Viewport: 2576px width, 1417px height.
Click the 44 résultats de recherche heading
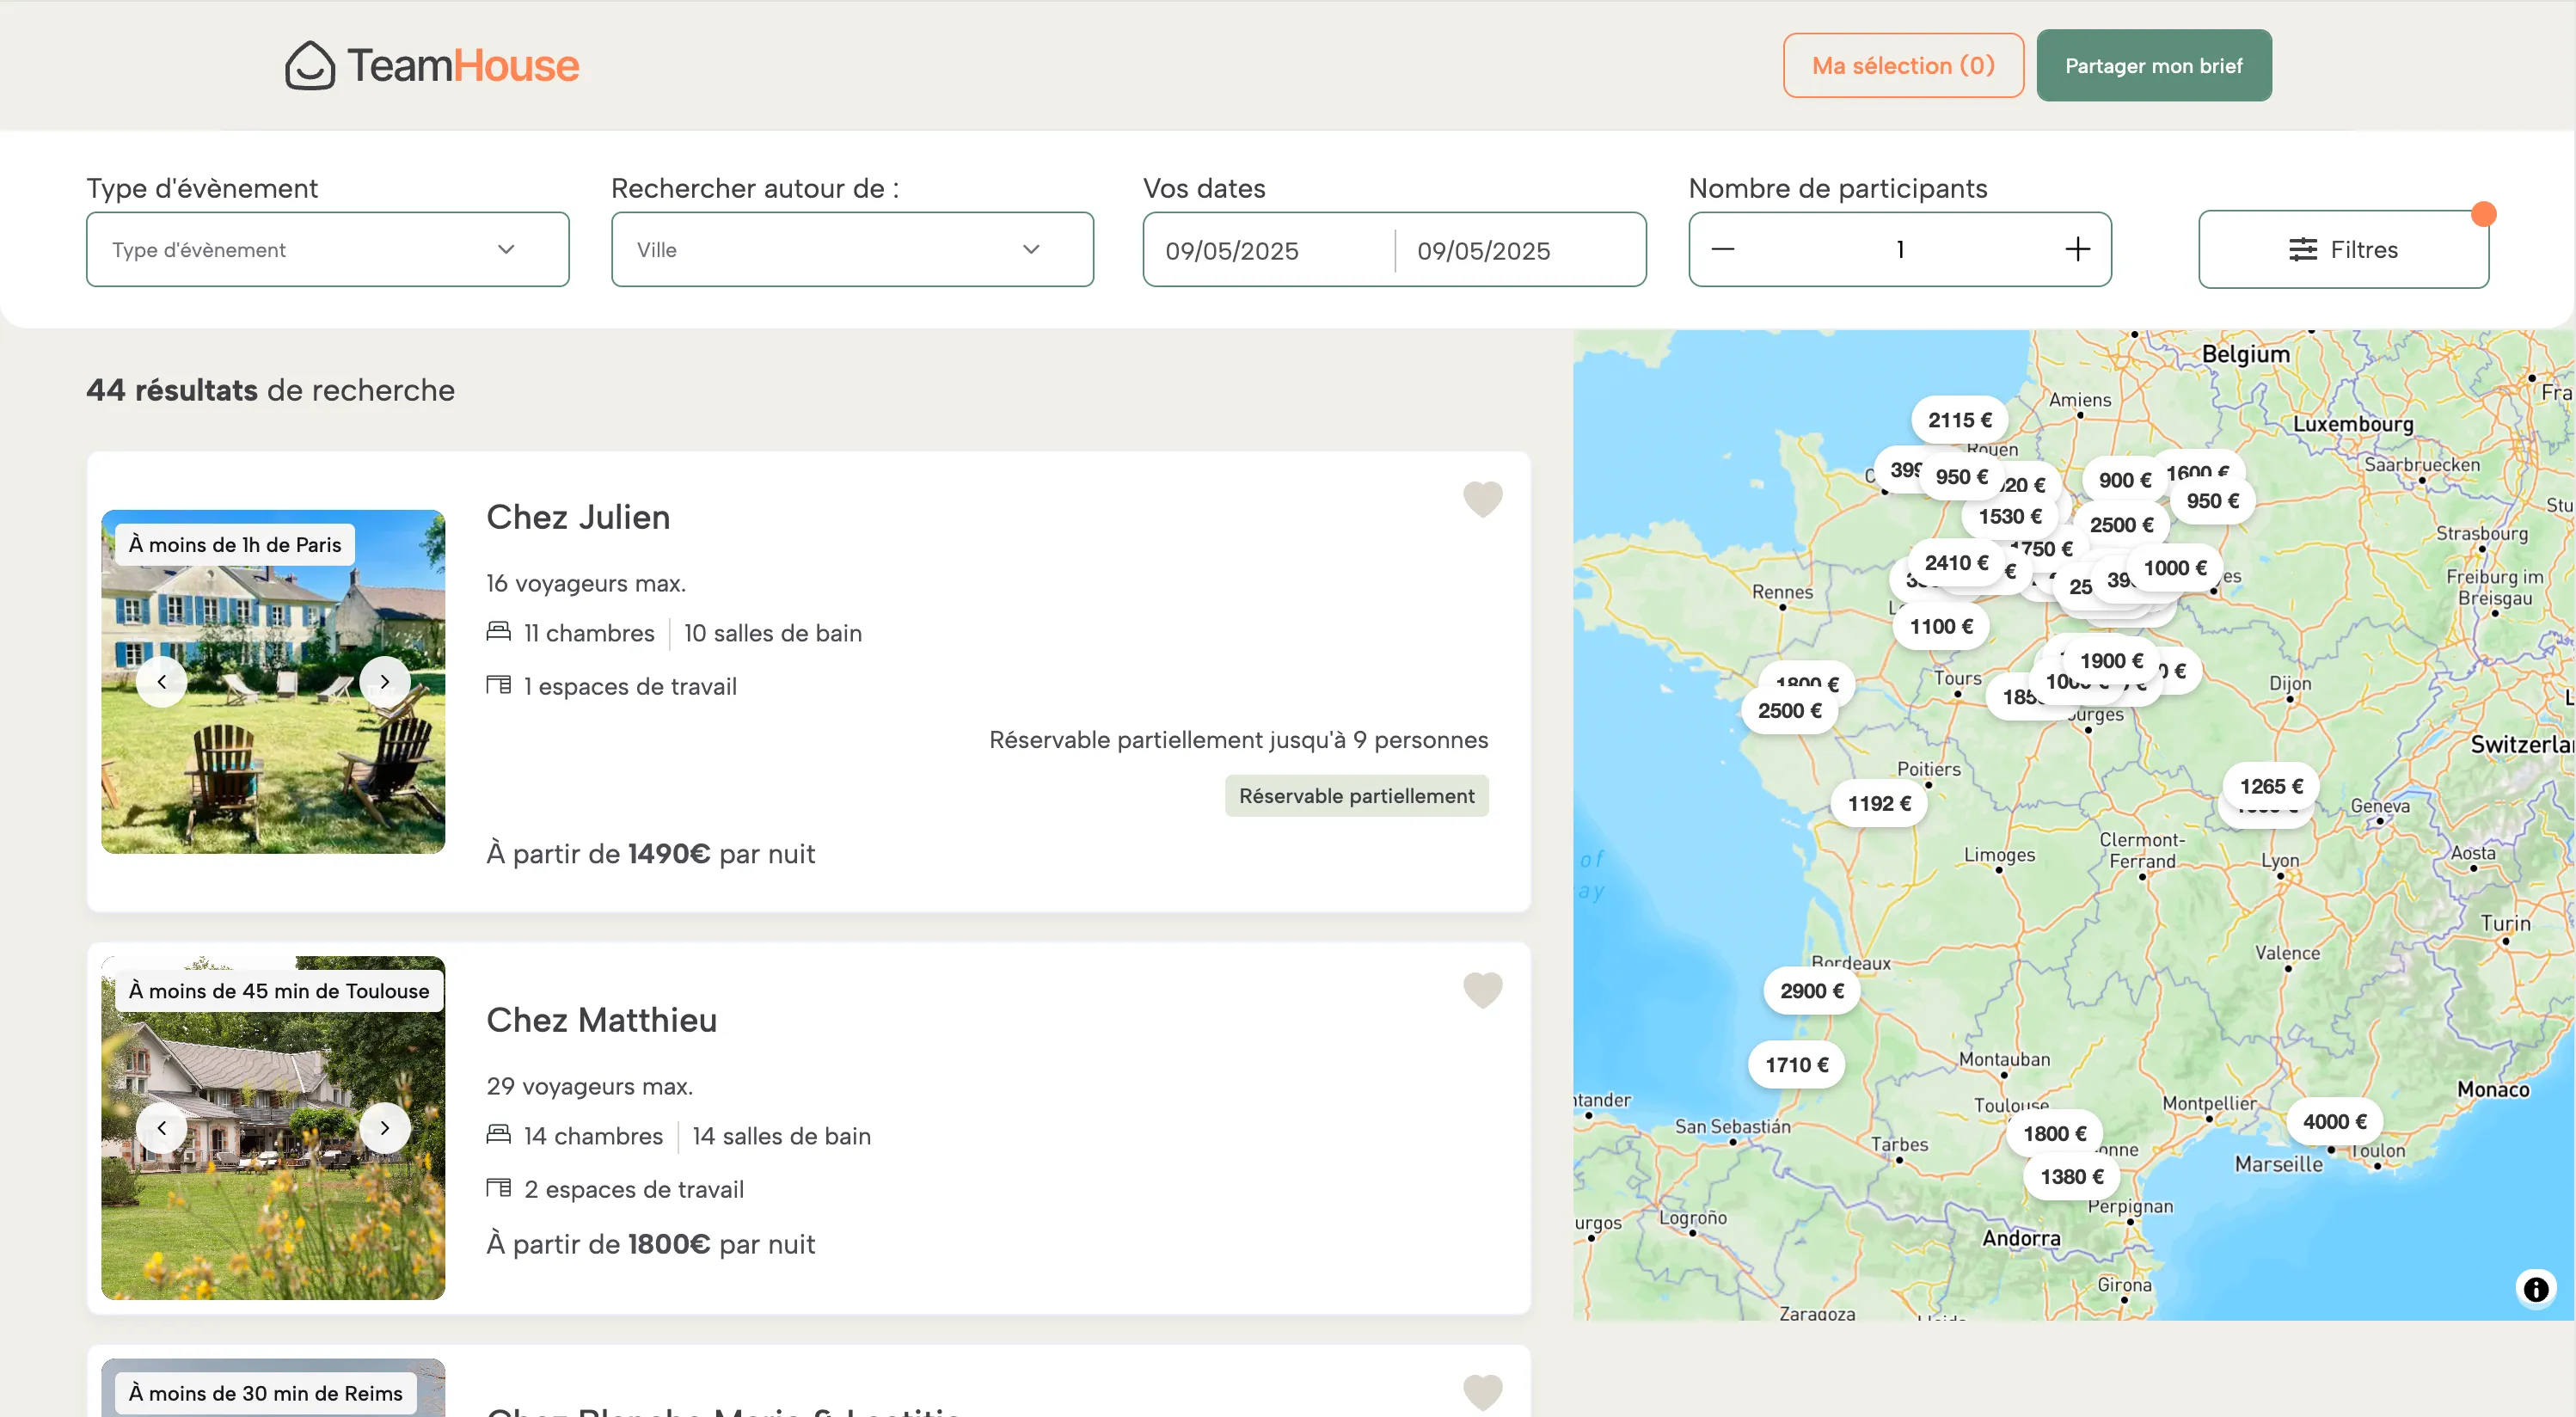[x=270, y=390]
